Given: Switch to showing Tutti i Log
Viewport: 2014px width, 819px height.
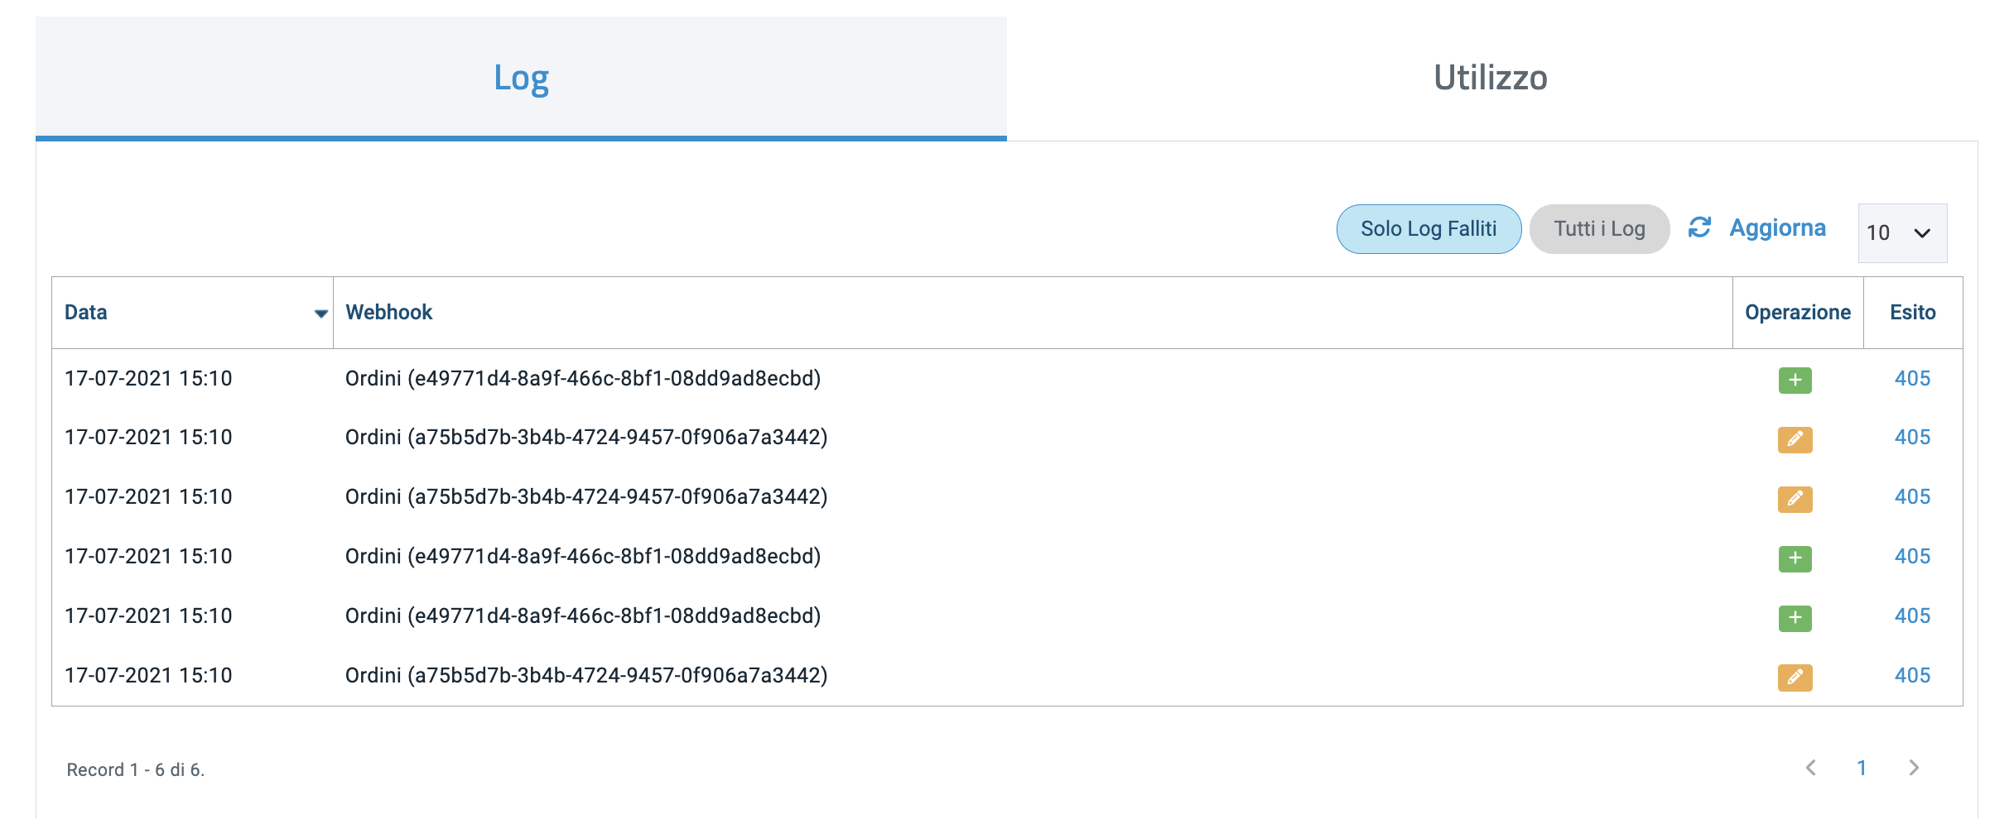Looking at the screenshot, I should tap(1598, 228).
